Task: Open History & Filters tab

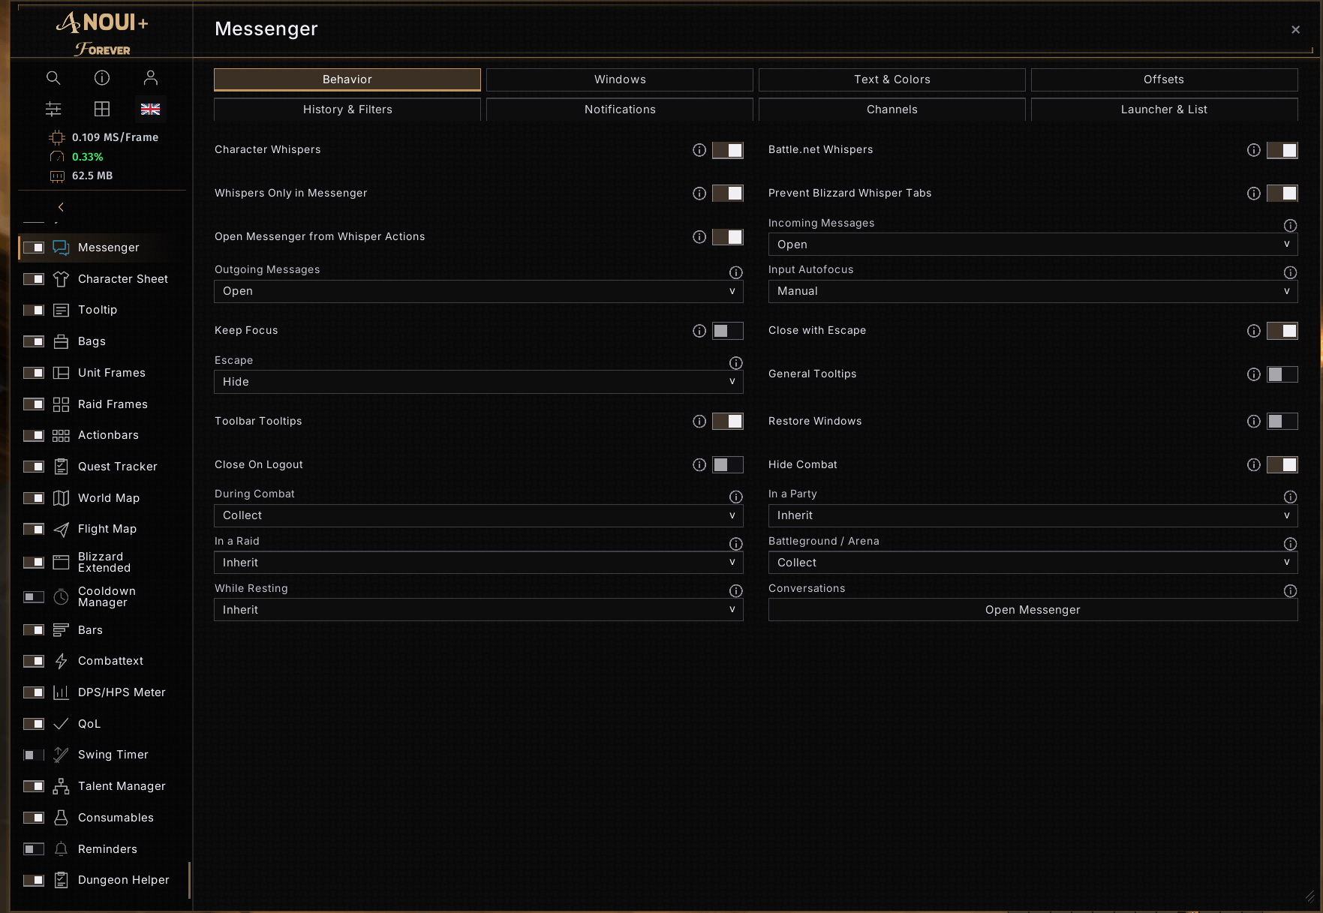Action: pyautogui.click(x=347, y=110)
